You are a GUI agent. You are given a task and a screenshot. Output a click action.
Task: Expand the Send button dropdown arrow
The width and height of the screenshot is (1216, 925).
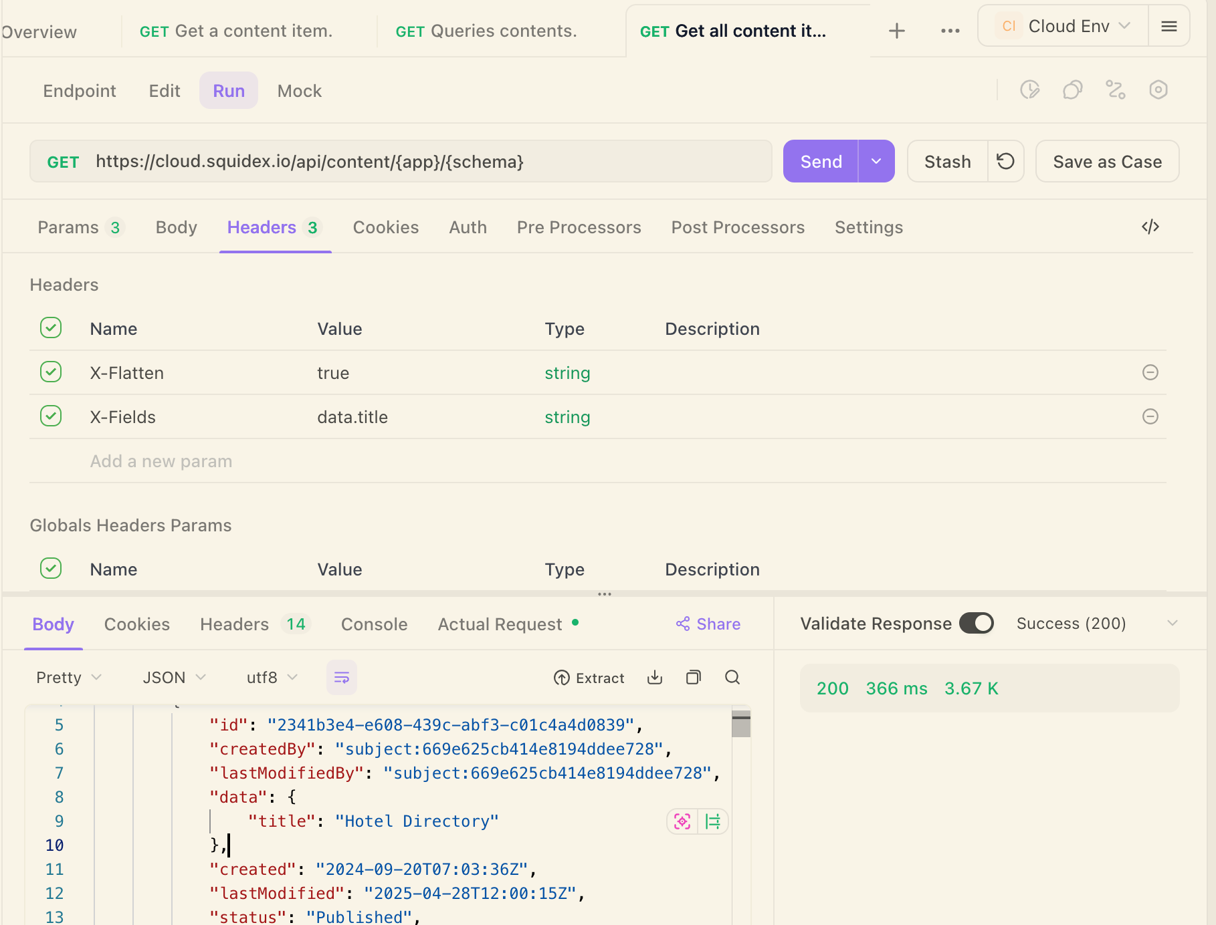coord(876,161)
